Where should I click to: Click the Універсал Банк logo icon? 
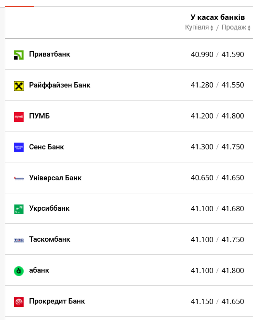[19, 178]
